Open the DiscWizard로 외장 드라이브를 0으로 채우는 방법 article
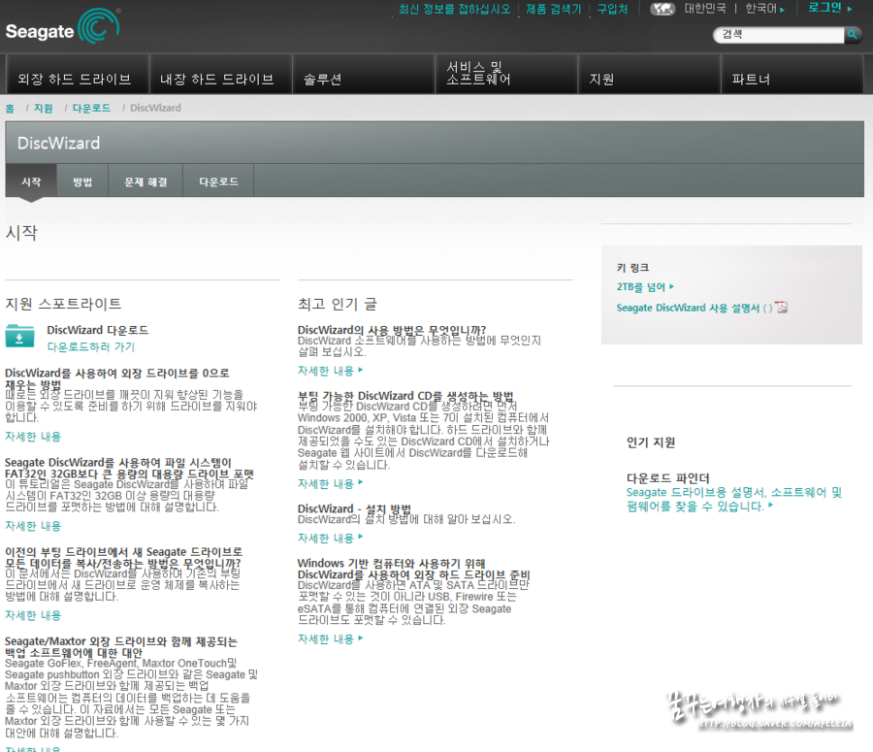Image resolution: width=873 pixels, height=752 pixels. click(x=117, y=378)
